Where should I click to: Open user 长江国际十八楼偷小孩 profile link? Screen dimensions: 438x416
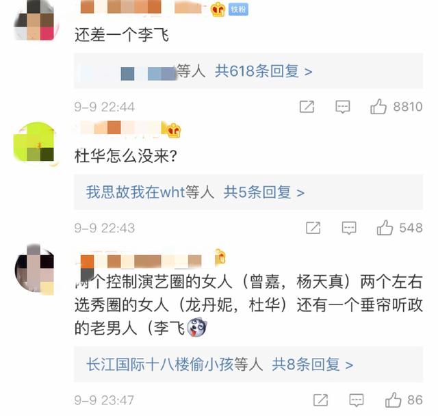pyautogui.click(x=159, y=365)
